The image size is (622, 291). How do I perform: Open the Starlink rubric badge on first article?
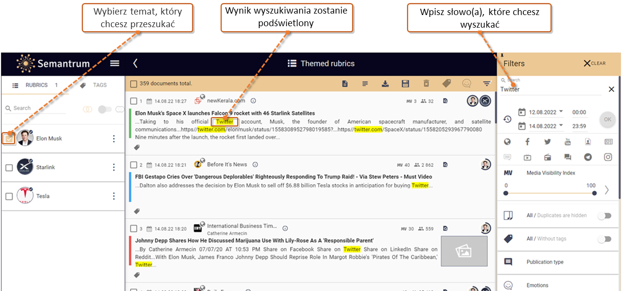(x=485, y=101)
